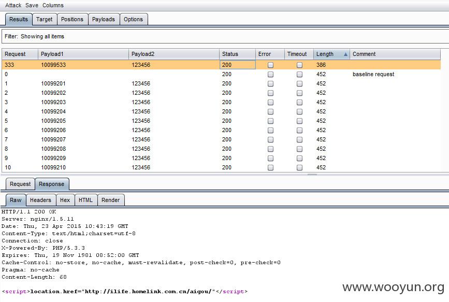Sort by Payload1 column header

(83, 54)
